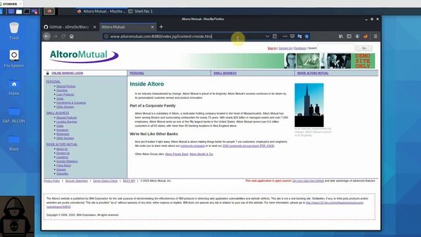Open Loan Products link in sidebar
The width and height of the screenshot is (421, 237).
click(x=65, y=94)
